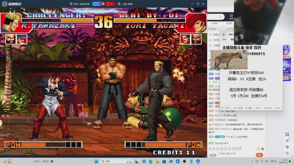Click the night mode moon icon in sidebar
The height and width of the screenshot is (165, 294).
tap(287, 141)
